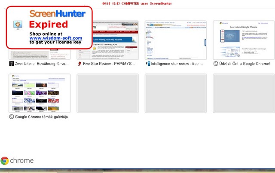Click the 'Zwei Urteile: Bewährung für vo...' title link
The image size is (275, 173).
point(42,64)
